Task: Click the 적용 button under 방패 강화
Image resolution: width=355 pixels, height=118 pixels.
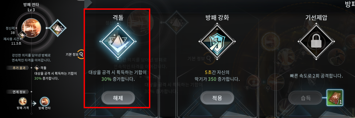Action: click(x=217, y=98)
